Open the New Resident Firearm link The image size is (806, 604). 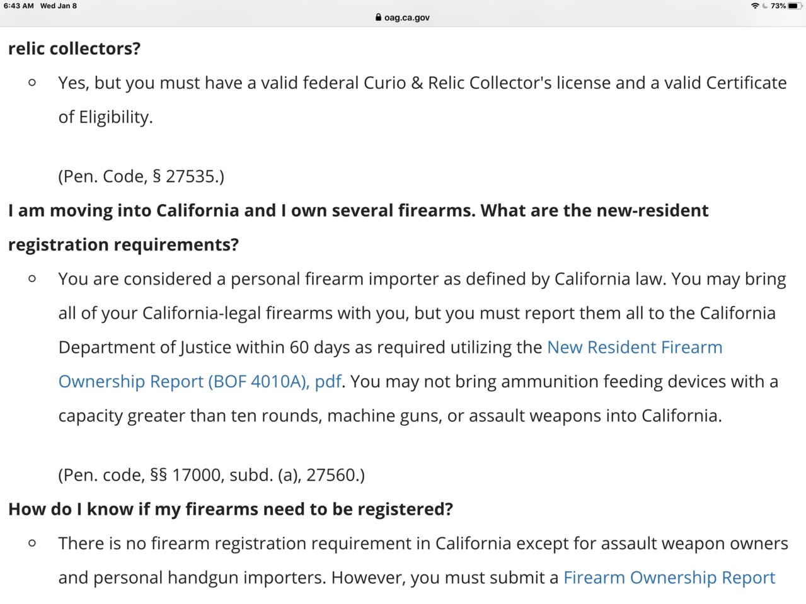coord(635,347)
